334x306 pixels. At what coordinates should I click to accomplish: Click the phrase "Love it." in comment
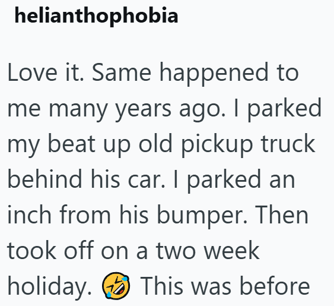46,72
